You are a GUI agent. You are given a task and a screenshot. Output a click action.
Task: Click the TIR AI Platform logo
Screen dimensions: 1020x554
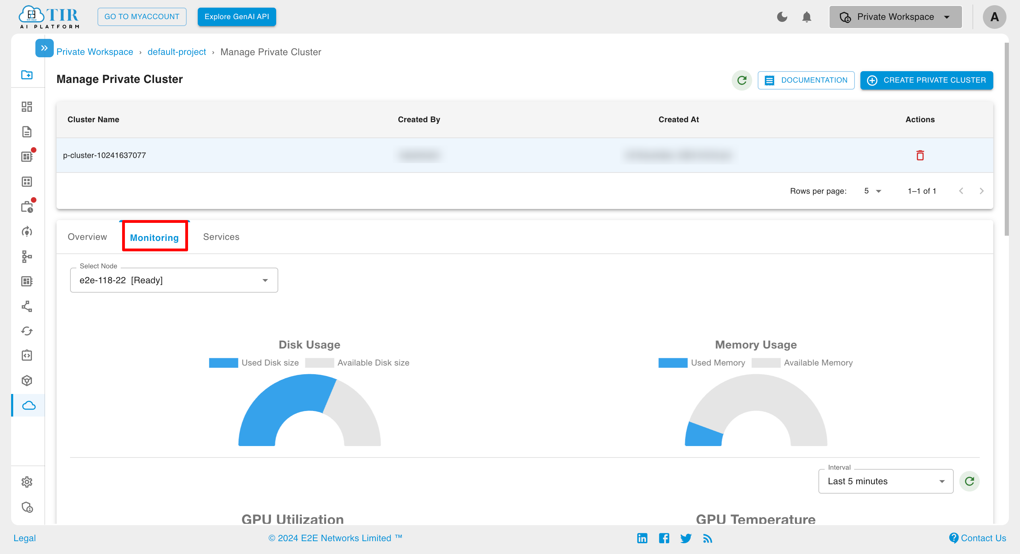49,17
